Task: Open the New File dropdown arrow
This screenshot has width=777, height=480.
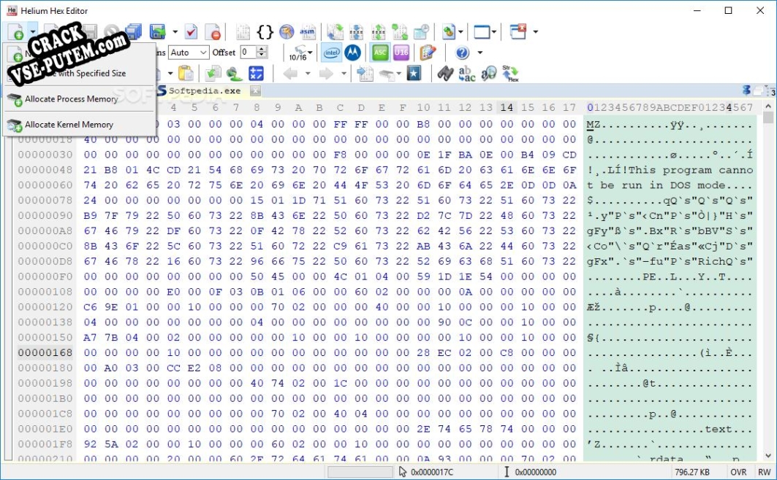Action: point(32,31)
